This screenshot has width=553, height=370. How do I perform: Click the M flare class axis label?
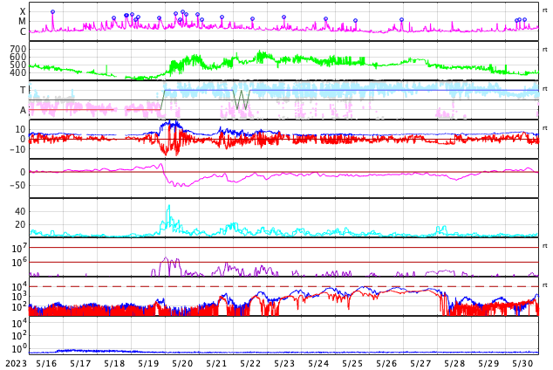[23, 21]
